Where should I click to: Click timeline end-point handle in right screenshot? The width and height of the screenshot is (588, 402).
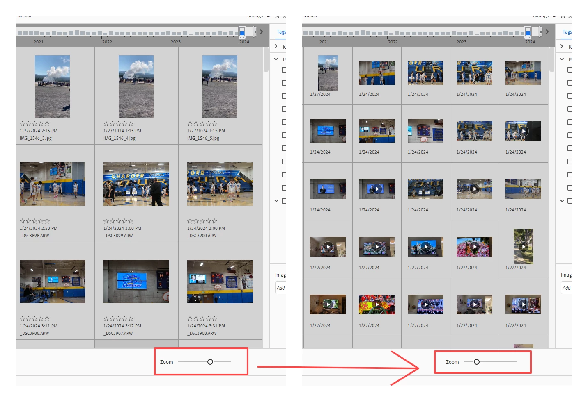[540, 32]
